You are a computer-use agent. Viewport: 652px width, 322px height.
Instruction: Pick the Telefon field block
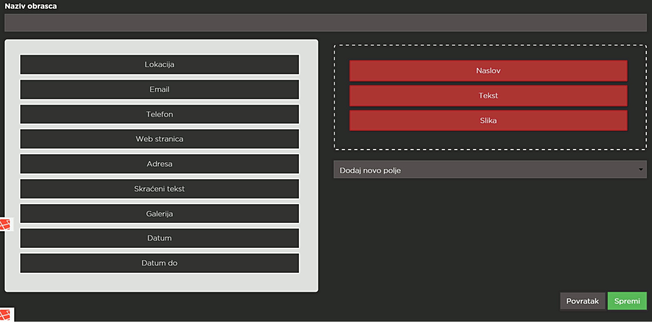point(159,114)
